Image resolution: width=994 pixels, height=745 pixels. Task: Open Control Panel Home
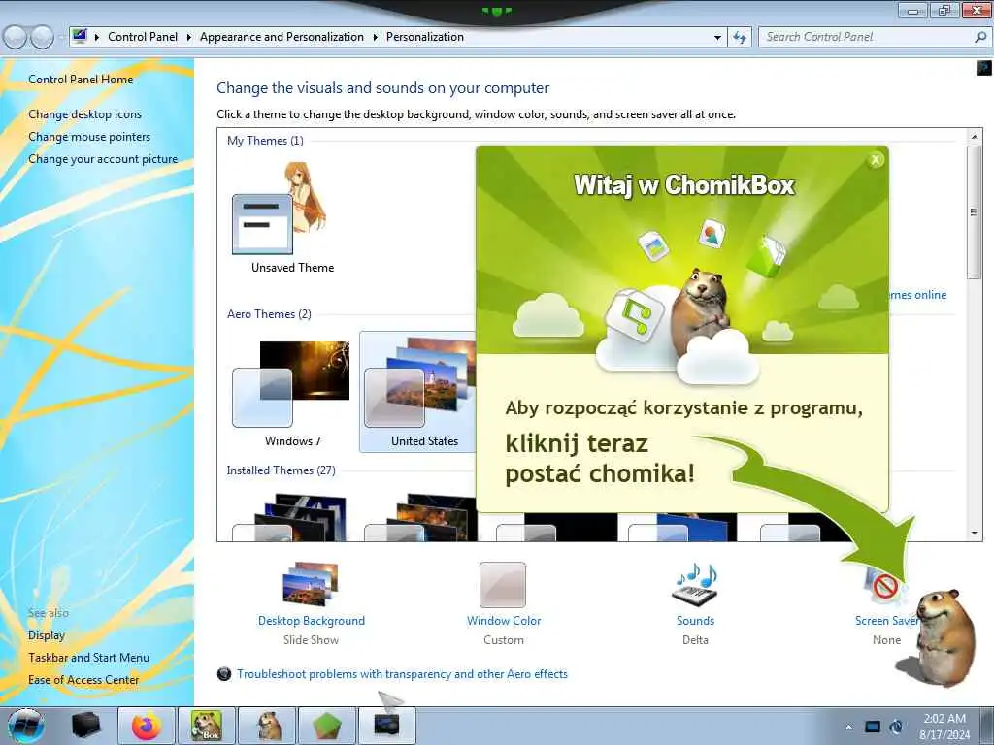pyautogui.click(x=81, y=80)
